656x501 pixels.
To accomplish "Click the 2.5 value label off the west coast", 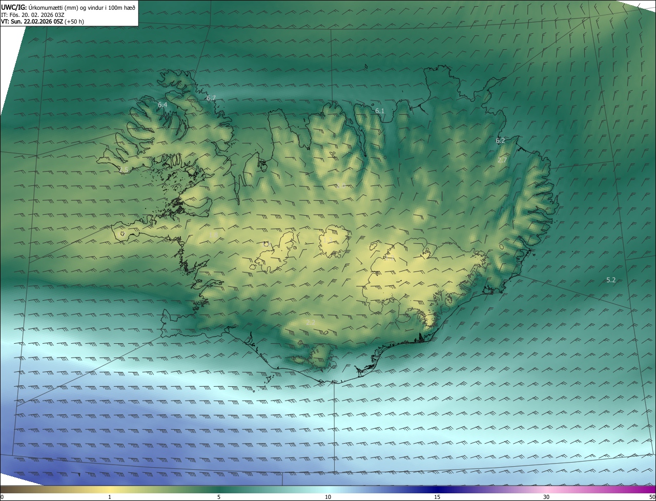I will (124, 170).
